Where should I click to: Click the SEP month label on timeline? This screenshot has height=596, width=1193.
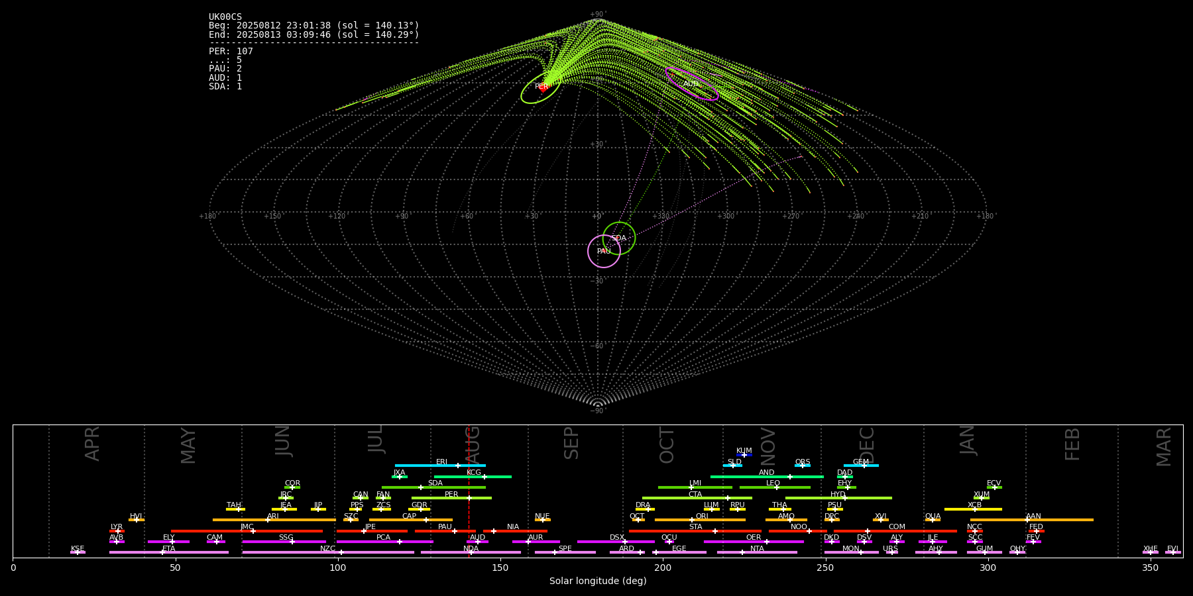tap(571, 443)
